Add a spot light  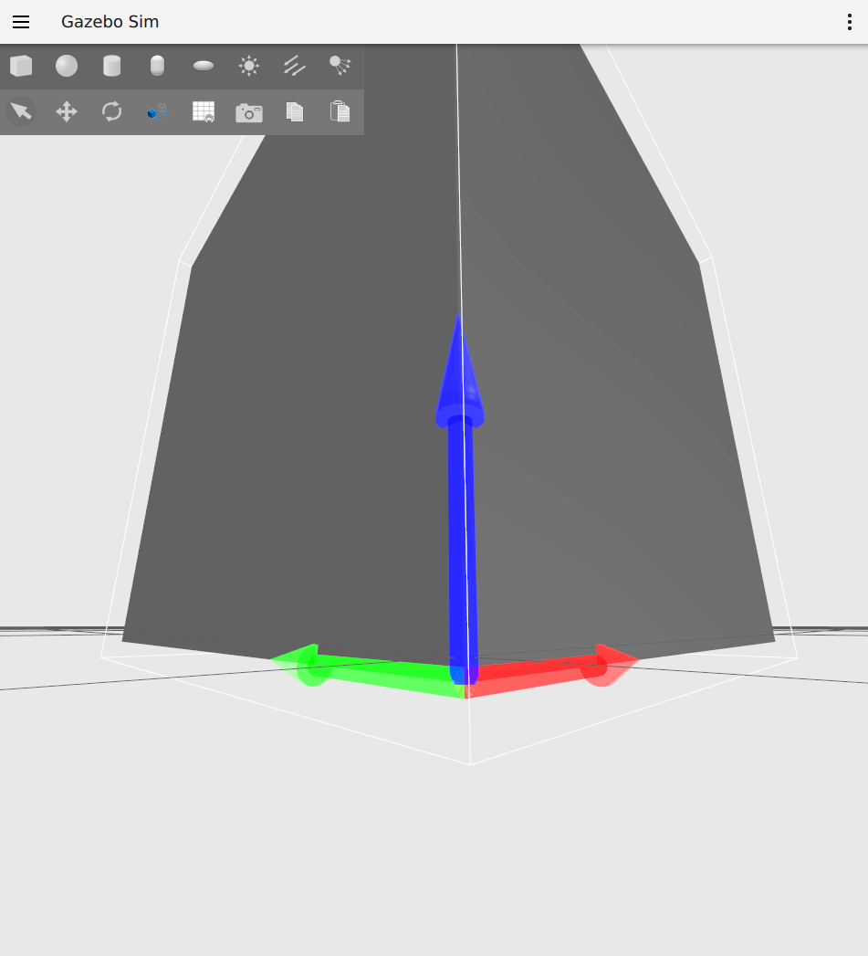click(x=340, y=66)
